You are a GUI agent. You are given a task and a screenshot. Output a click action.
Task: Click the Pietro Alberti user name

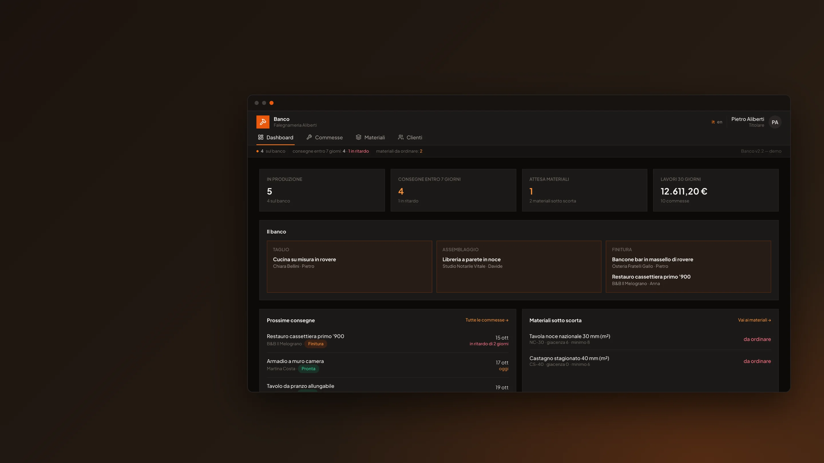(748, 119)
